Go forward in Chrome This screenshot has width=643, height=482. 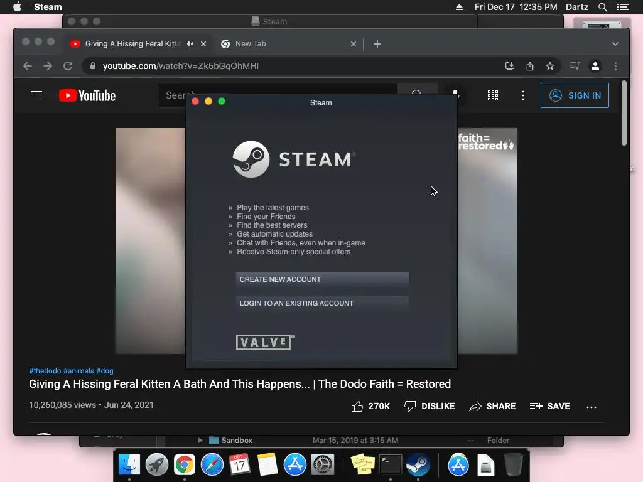(x=48, y=66)
